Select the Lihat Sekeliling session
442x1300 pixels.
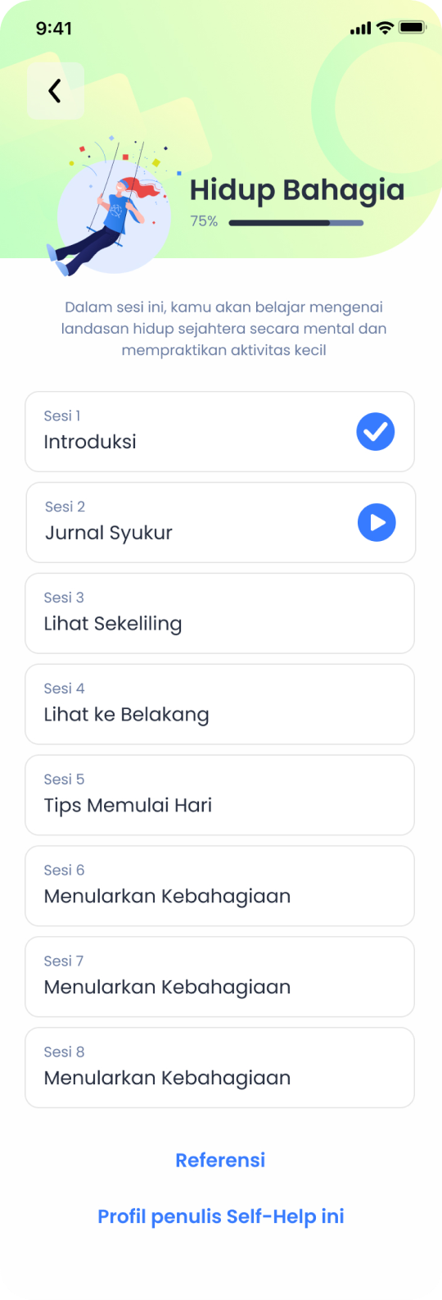pyautogui.click(x=220, y=613)
